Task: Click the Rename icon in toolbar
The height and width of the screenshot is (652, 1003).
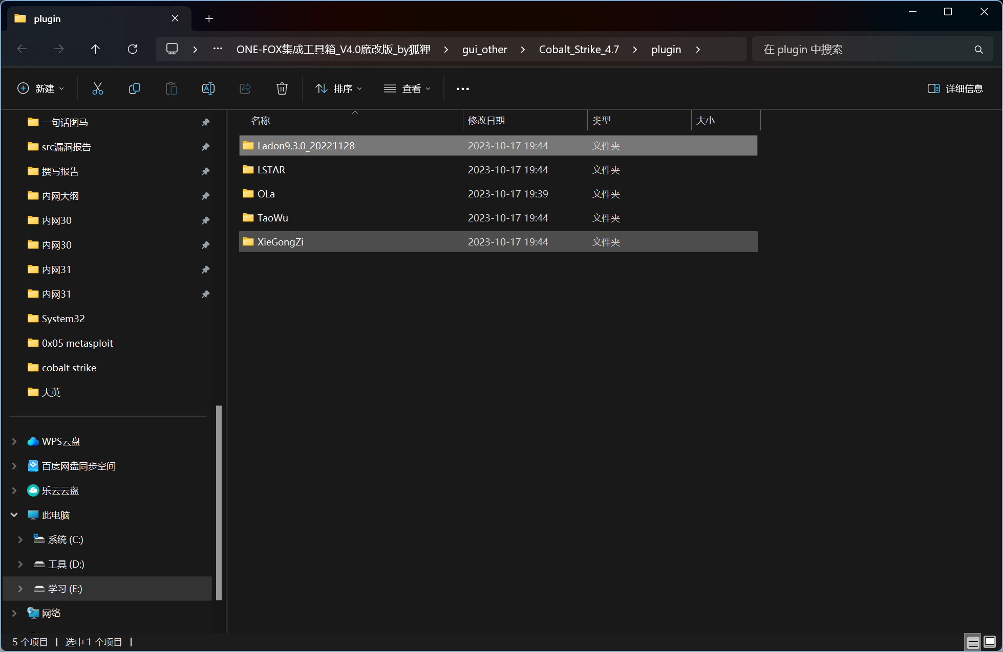Action: pyautogui.click(x=208, y=88)
